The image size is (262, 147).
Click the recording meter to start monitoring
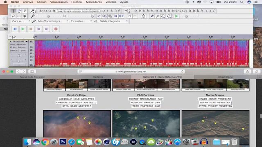point(78,11)
